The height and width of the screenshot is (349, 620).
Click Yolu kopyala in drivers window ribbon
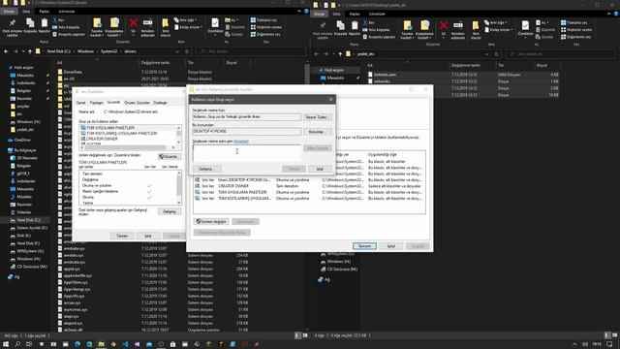click(66, 27)
